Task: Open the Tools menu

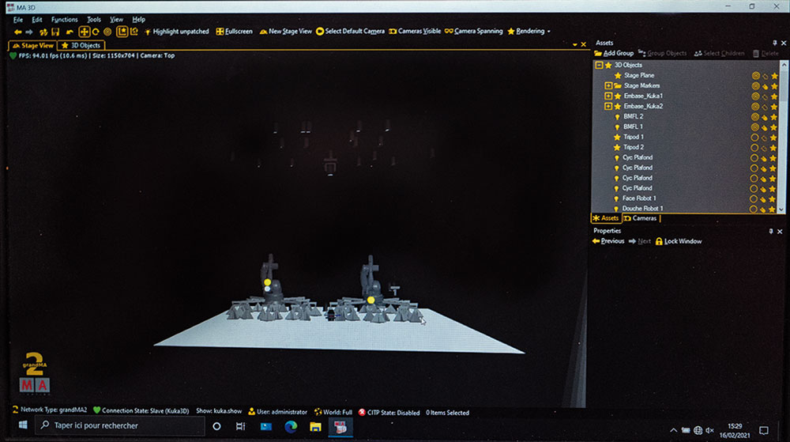Action: pyautogui.click(x=94, y=20)
